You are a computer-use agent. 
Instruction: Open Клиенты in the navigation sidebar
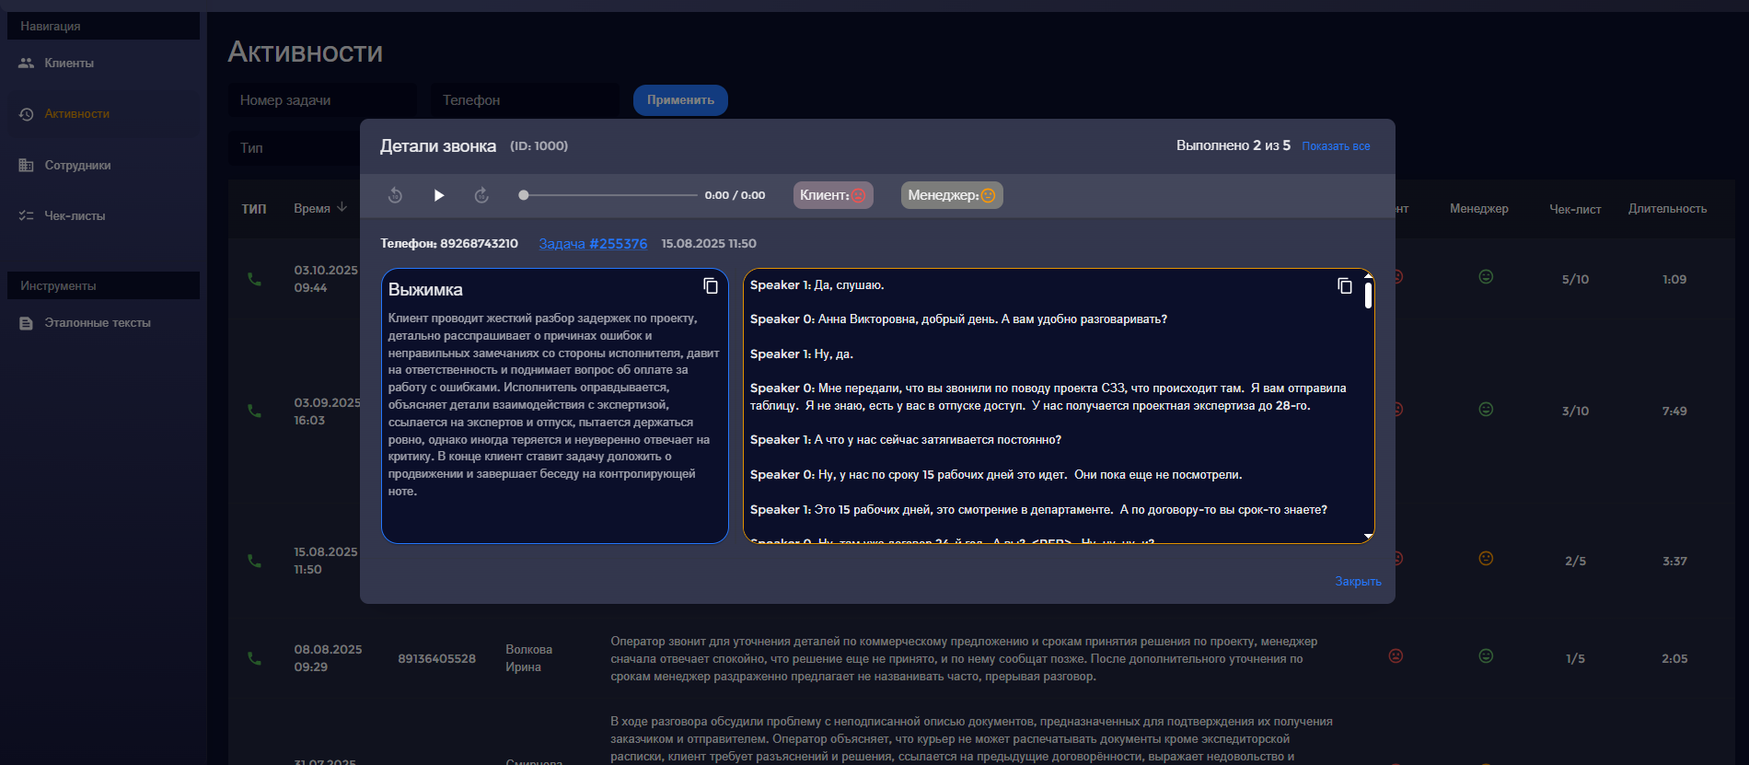pos(69,64)
